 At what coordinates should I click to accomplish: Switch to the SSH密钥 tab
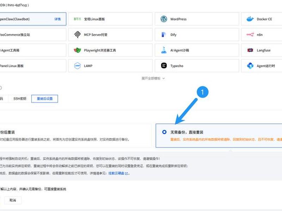click(x=20, y=98)
